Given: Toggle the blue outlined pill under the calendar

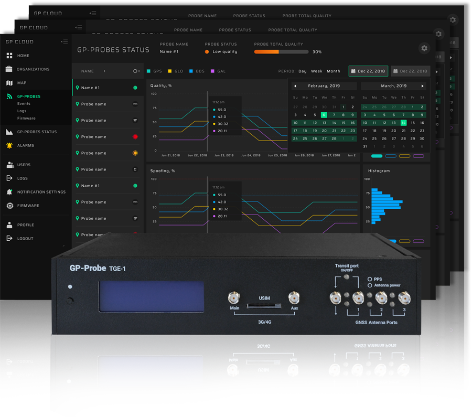Looking at the screenshot, I should 391,156.
